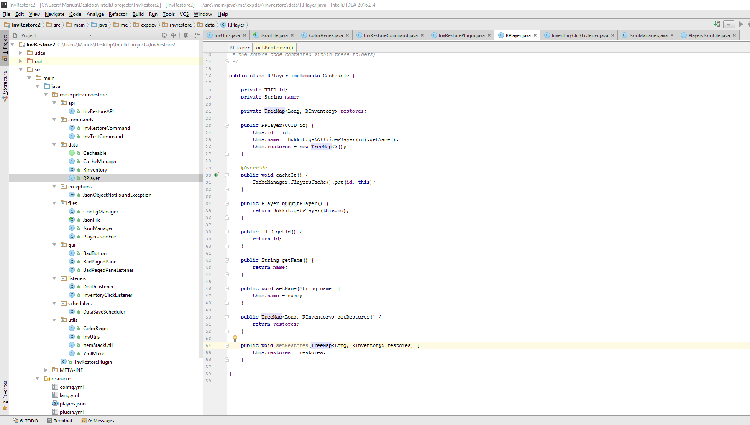The width and height of the screenshot is (750, 425).
Task: Switch to the InventoryClickListener.java tab
Action: click(579, 35)
